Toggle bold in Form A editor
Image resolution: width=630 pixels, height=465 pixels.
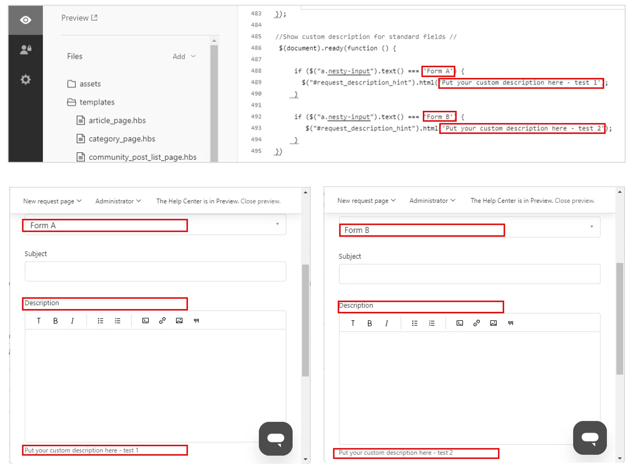55,321
